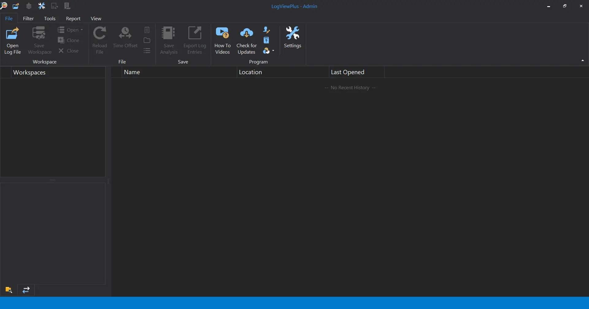This screenshot has height=309, width=589.
Task: Click the user-with-pencil icon in Program group
Action: tap(267, 30)
